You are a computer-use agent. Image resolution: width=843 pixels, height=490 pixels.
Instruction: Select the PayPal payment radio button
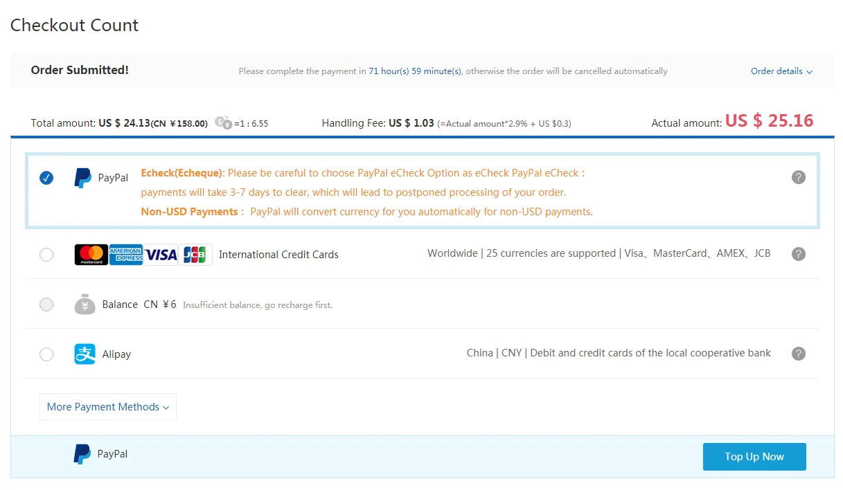click(x=46, y=178)
